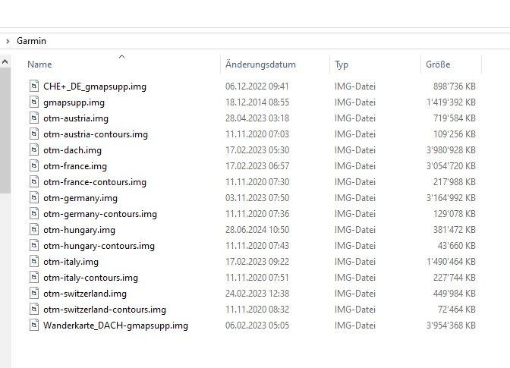The height and width of the screenshot is (368, 510).
Task: Click size value 3'054'720 KB
Action: [451, 166]
